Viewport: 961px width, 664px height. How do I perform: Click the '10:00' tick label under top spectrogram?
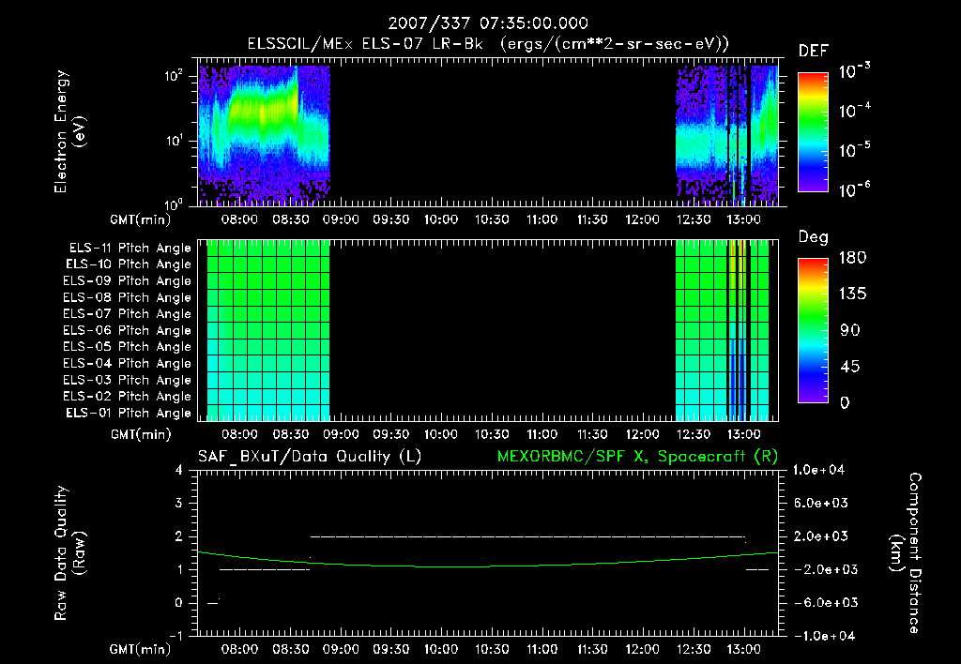(441, 219)
